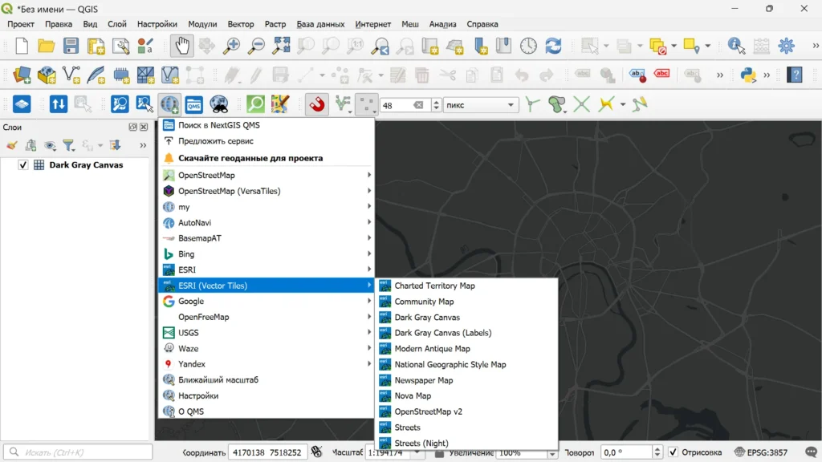Select the Identify Features tool
Screen dimensions: 822x462
click(736, 46)
